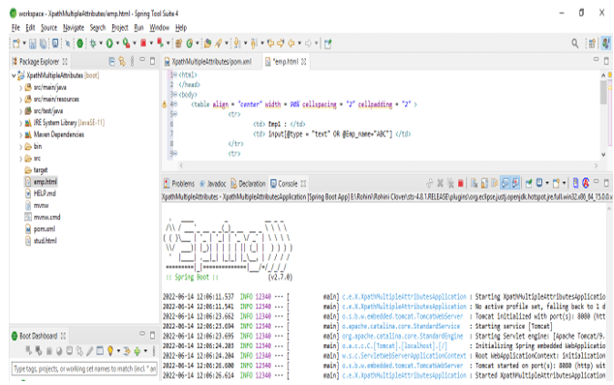The image size is (614, 385).
Task: Click the editor vertical scrollbar thumb
Action: point(603,92)
